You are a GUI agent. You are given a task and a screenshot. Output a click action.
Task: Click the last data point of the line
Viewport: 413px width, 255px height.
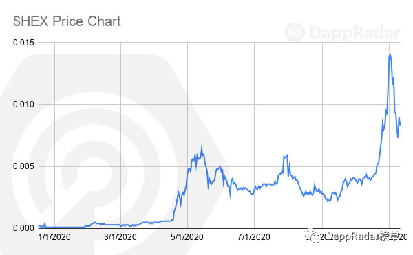[x=400, y=124]
